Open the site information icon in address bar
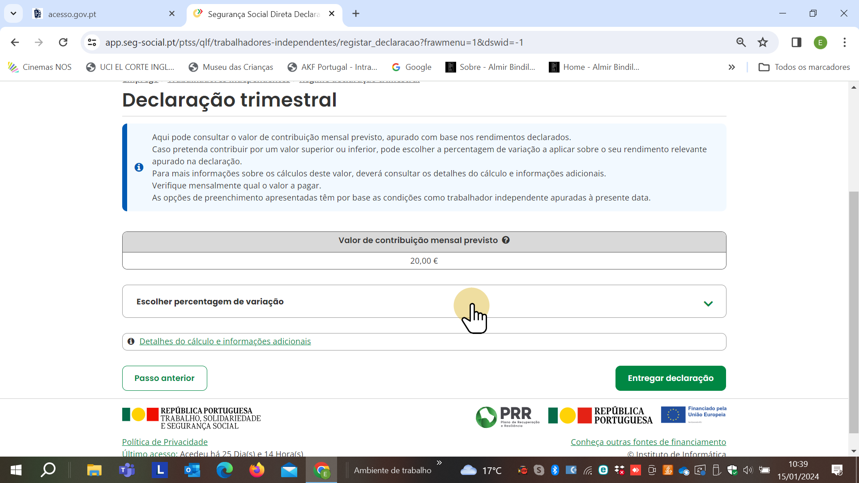The height and width of the screenshot is (483, 859). point(92,43)
